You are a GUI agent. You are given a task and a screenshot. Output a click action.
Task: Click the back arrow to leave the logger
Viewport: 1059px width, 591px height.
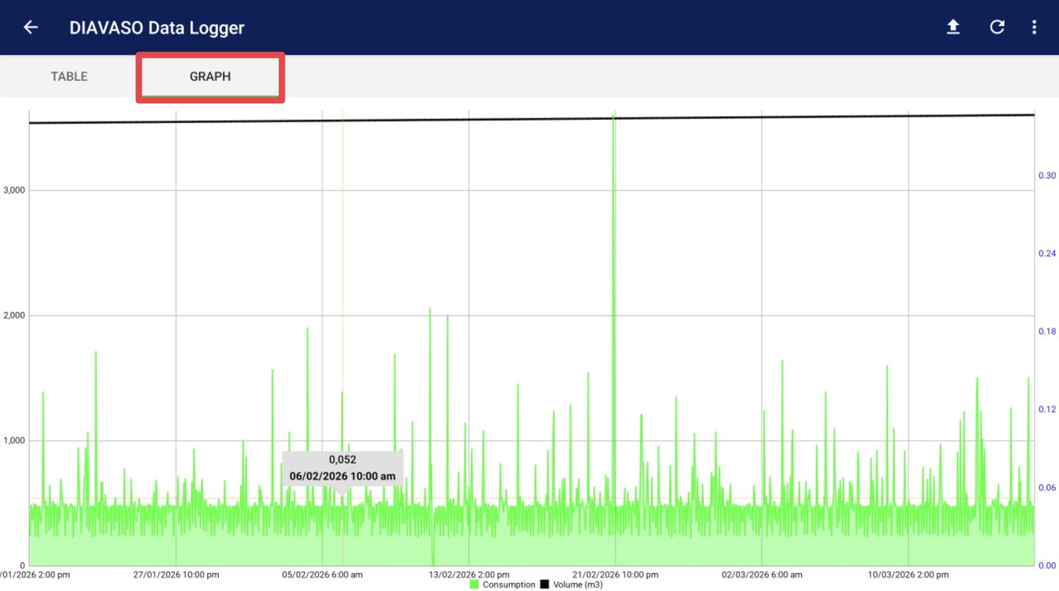pyautogui.click(x=30, y=27)
